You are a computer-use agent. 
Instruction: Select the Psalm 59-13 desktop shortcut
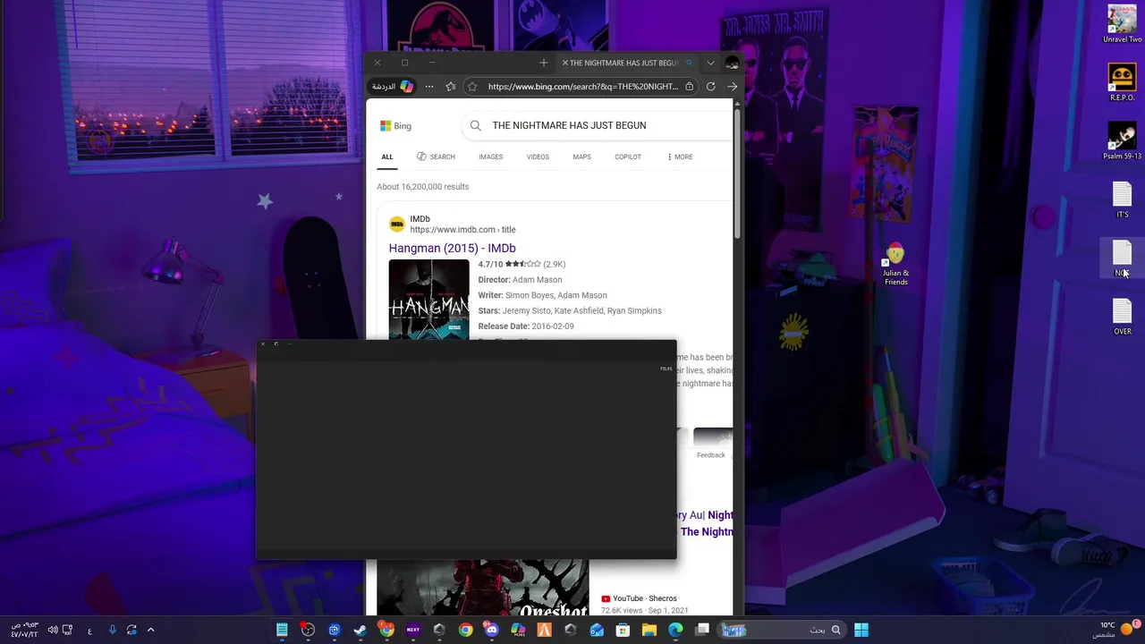pyautogui.click(x=1122, y=141)
